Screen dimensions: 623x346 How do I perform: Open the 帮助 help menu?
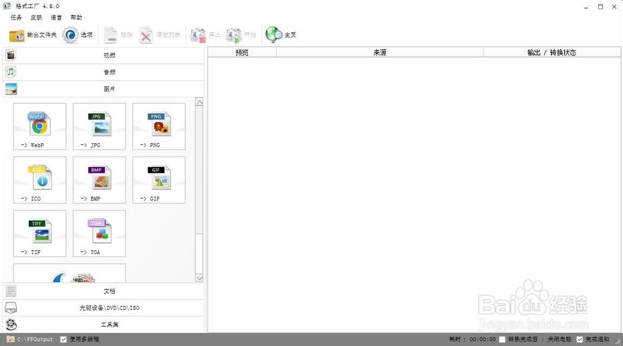point(76,17)
